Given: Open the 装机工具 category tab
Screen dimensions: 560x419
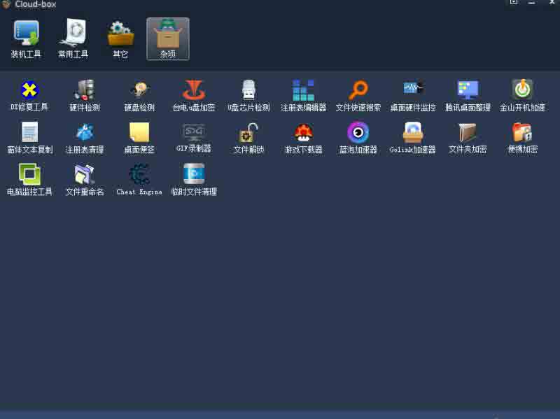Looking at the screenshot, I should coord(26,39).
